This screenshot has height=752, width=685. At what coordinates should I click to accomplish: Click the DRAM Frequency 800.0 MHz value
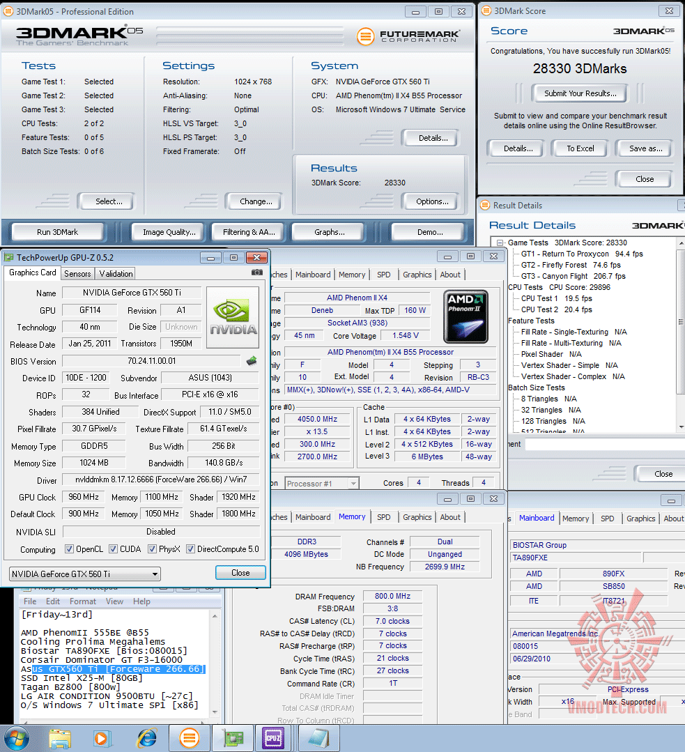392,596
